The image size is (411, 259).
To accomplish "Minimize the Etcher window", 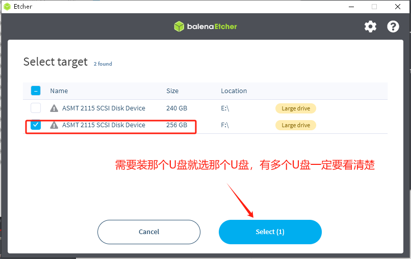I will (x=351, y=7).
